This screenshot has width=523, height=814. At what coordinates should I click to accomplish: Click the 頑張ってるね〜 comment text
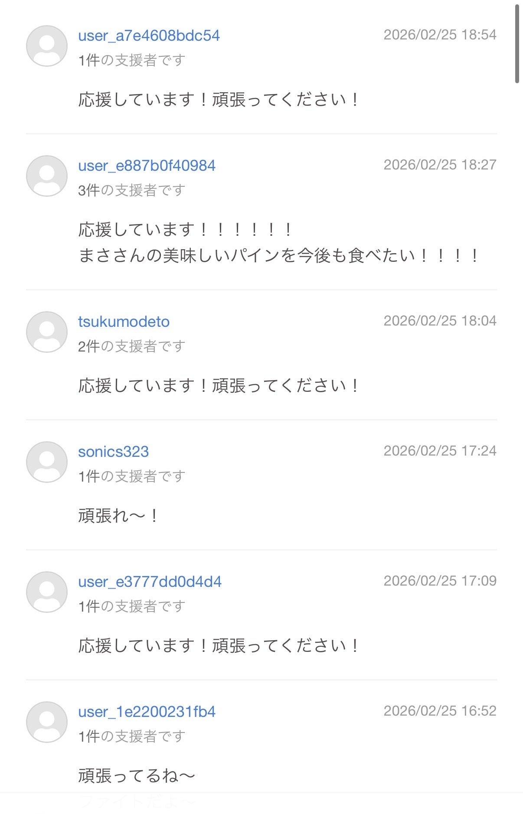tap(136, 776)
